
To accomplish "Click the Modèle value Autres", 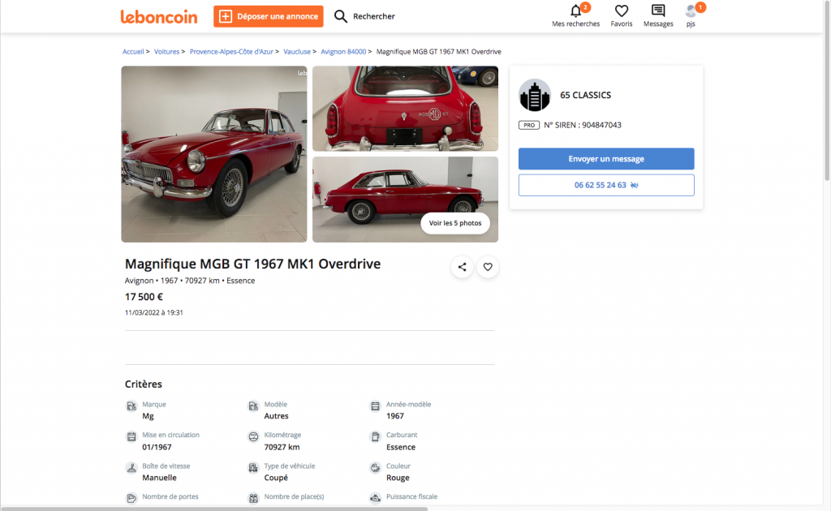I will [276, 416].
